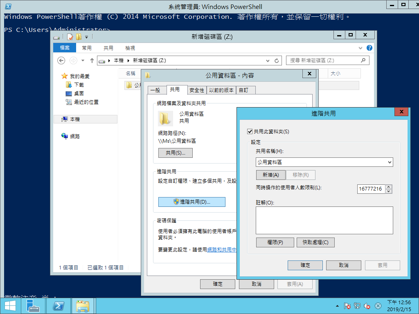Image resolution: width=419 pixels, height=314 pixels.
Task: Open the 檢視 ribbon tab
Action: tap(130, 48)
